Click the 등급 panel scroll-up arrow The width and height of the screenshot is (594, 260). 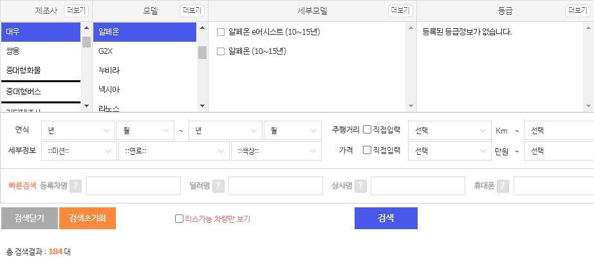(x=588, y=28)
